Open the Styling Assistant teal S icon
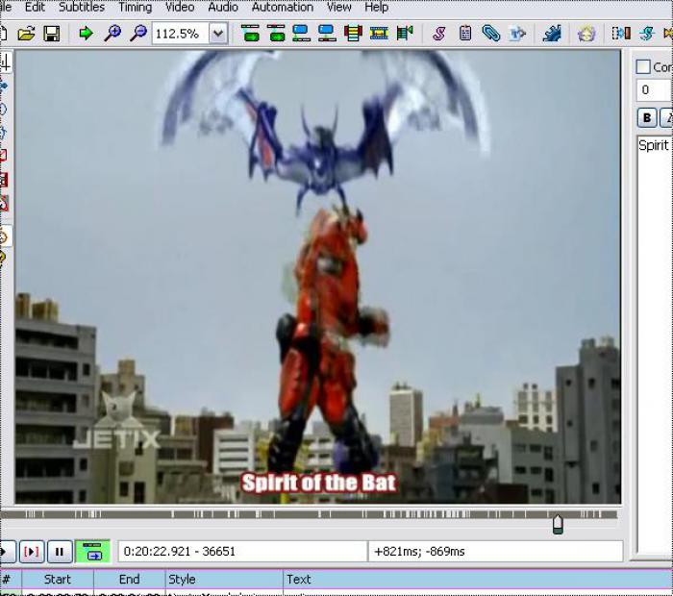This screenshot has height=596, width=673. pos(646,33)
